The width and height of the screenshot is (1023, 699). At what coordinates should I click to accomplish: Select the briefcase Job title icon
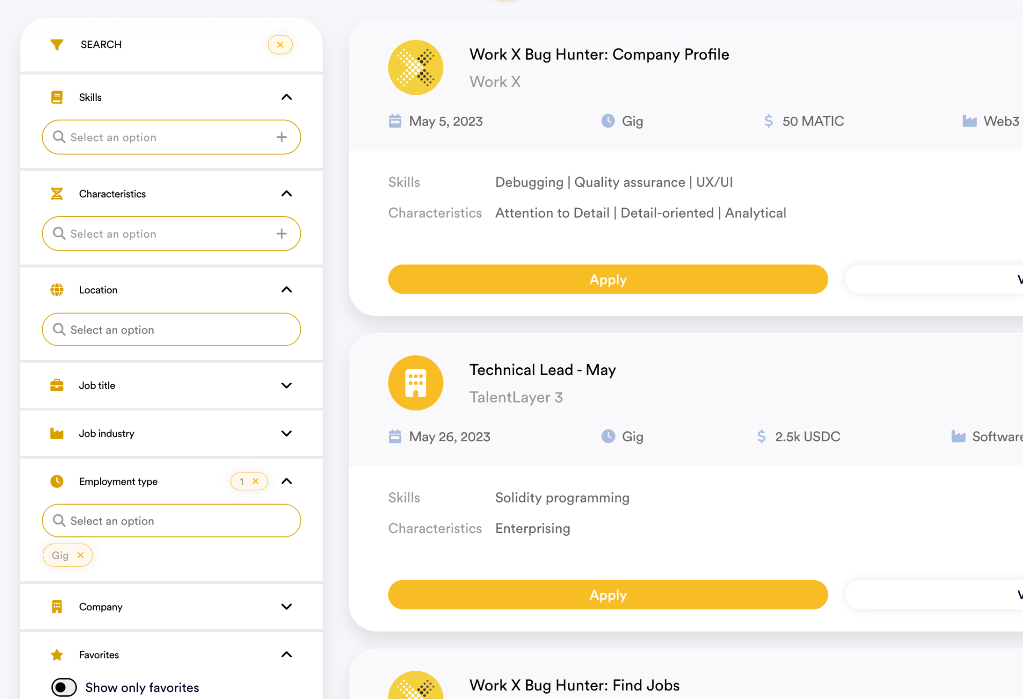click(57, 385)
